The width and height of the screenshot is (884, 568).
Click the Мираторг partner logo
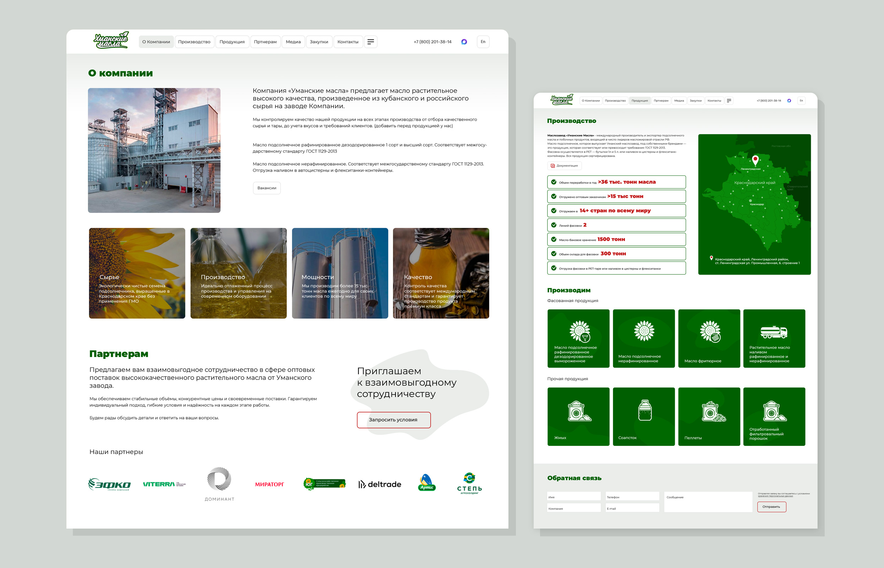tap(269, 484)
